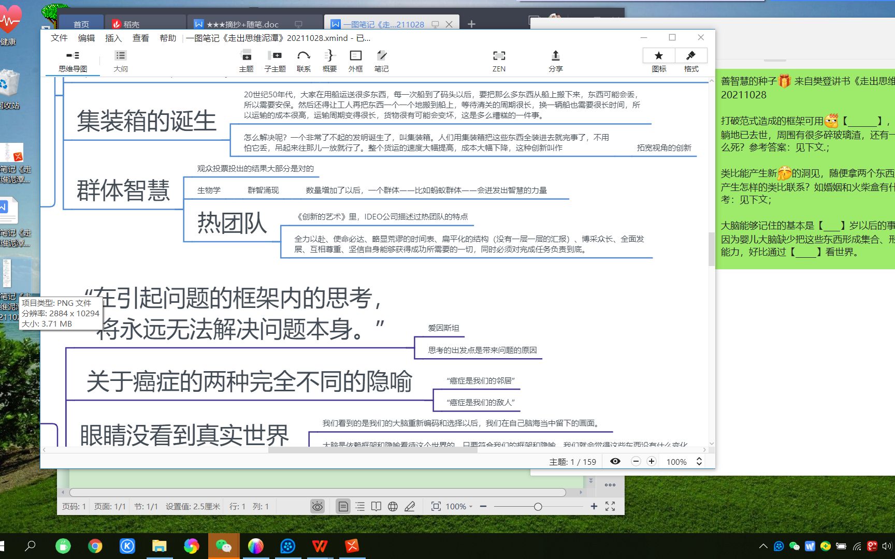
Task: Open File Explorer from taskbar
Action: coord(159,546)
